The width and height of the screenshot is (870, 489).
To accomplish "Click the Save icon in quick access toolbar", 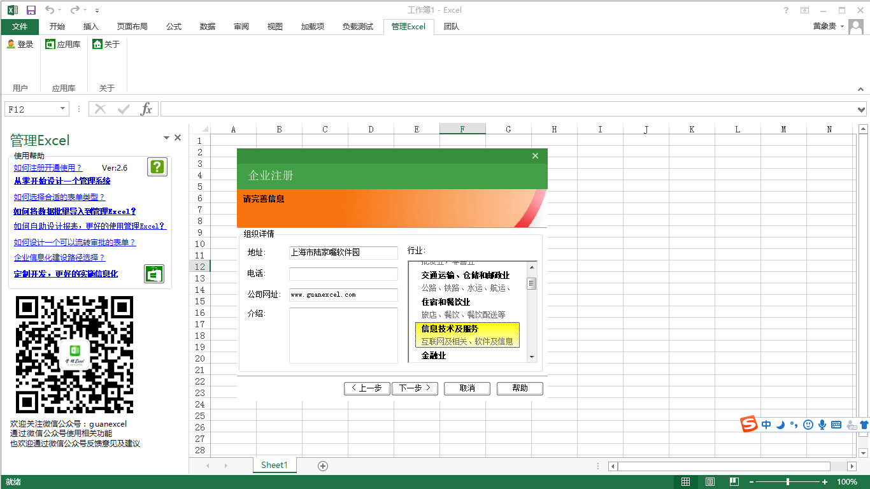I will (x=31, y=10).
